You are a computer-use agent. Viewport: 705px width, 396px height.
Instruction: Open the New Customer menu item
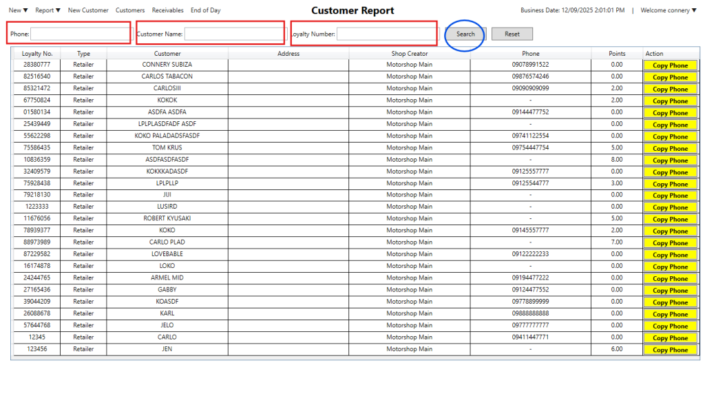pos(88,10)
